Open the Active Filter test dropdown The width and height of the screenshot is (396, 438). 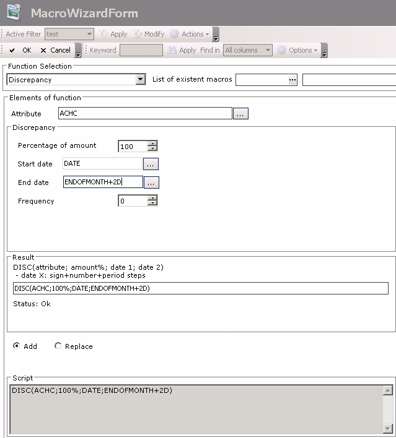pos(89,34)
